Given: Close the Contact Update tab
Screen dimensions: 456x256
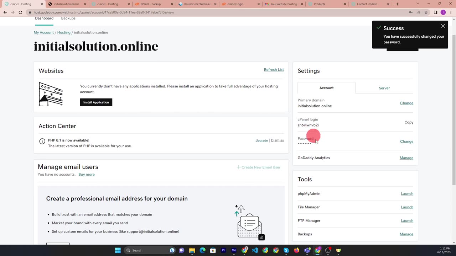Looking at the screenshot, I should pyautogui.click(x=389, y=4).
